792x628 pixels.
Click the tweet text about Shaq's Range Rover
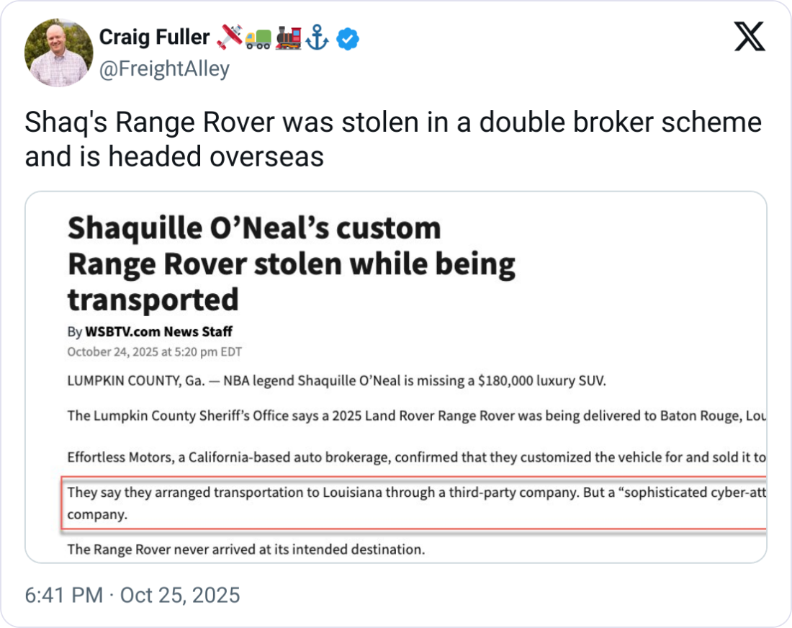(x=392, y=139)
